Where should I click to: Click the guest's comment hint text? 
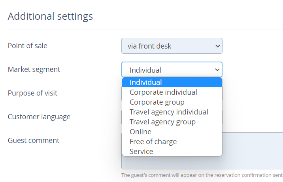(202, 175)
